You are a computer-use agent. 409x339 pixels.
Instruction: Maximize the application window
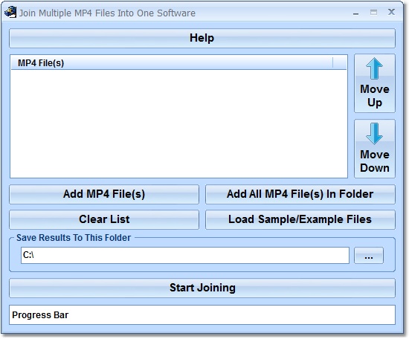coord(373,12)
